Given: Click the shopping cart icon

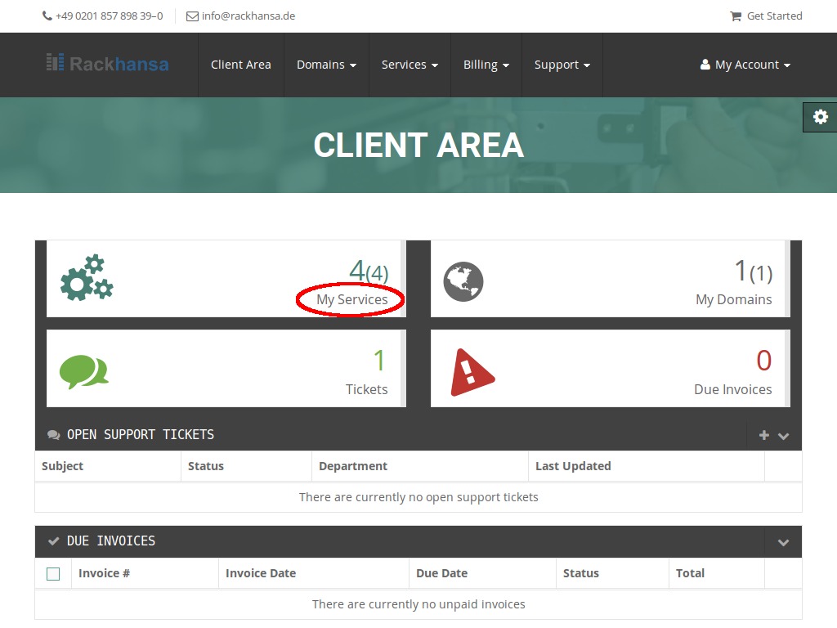Looking at the screenshot, I should click(x=736, y=16).
